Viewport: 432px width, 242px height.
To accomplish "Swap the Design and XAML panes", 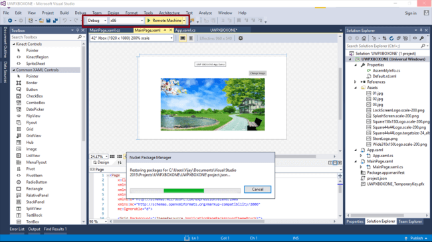I will coord(120,162).
